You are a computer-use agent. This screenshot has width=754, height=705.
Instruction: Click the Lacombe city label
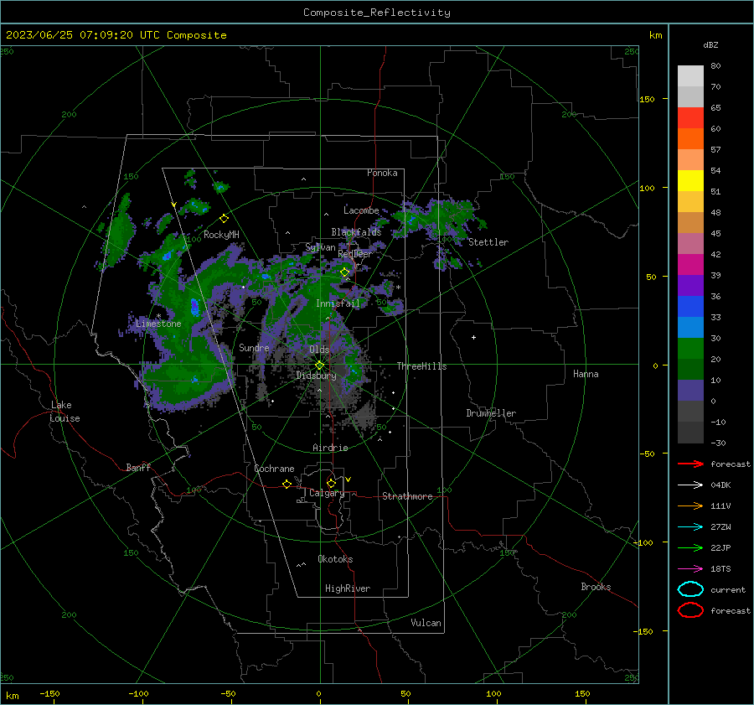(x=361, y=210)
